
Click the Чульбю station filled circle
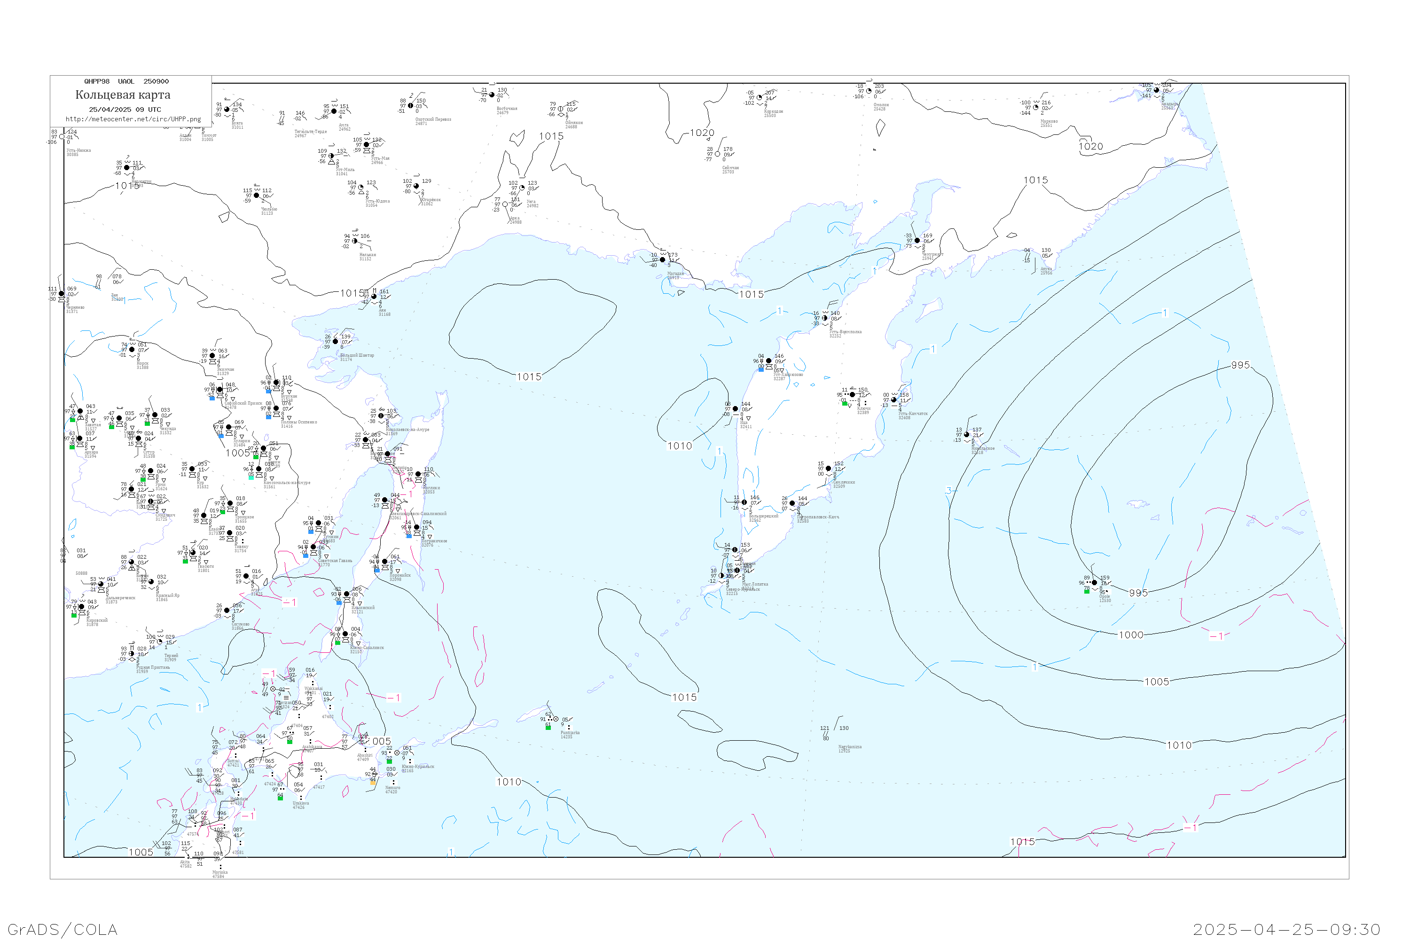(x=257, y=196)
